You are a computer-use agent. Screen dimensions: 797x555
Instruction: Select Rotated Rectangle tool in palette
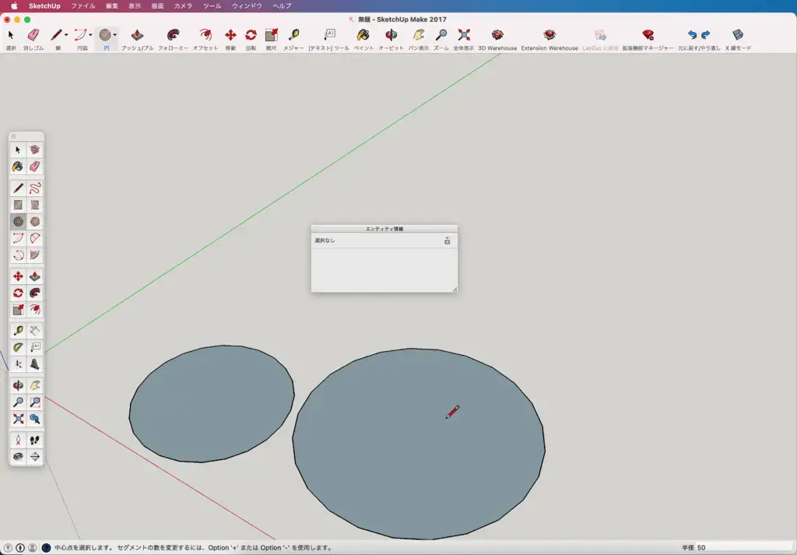(x=34, y=205)
